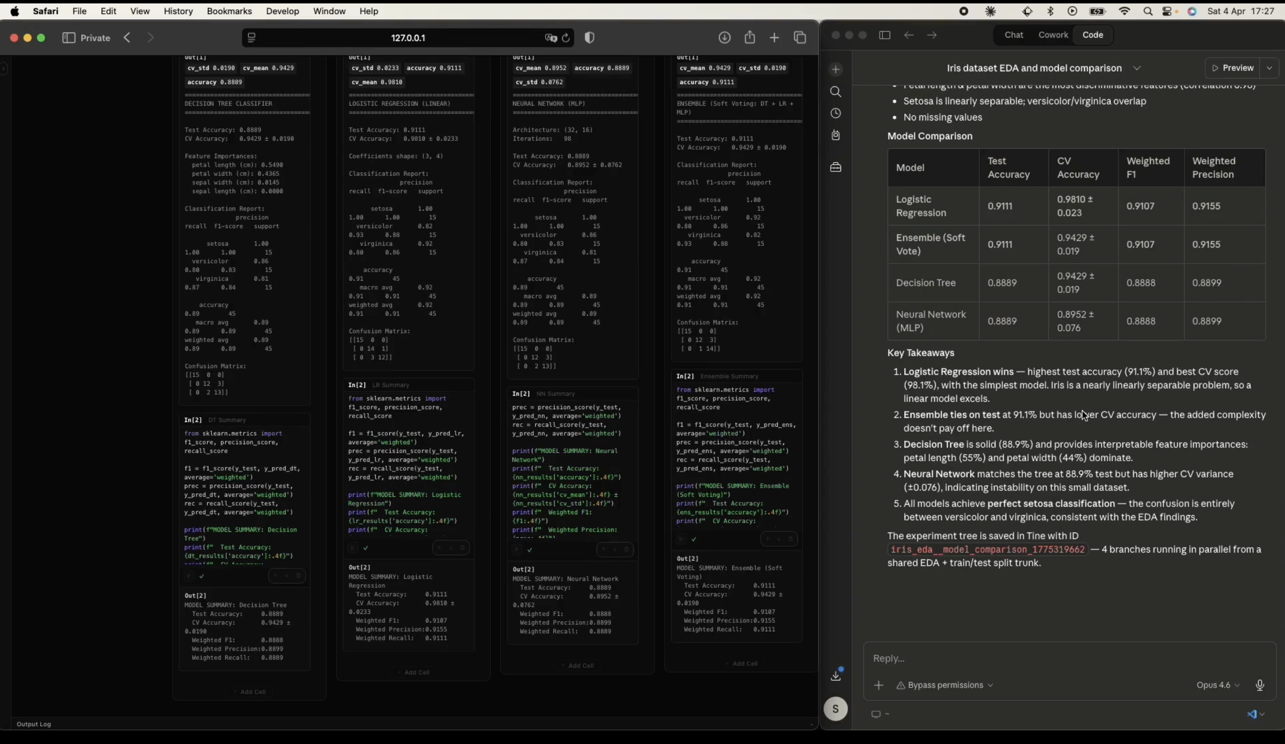
Task: Reload the 127.0.0.1 page
Action: coord(566,38)
